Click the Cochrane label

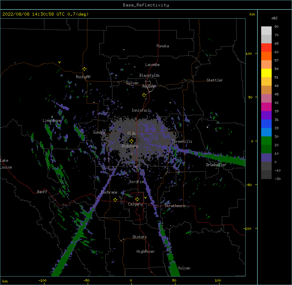click(x=109, y=192)
